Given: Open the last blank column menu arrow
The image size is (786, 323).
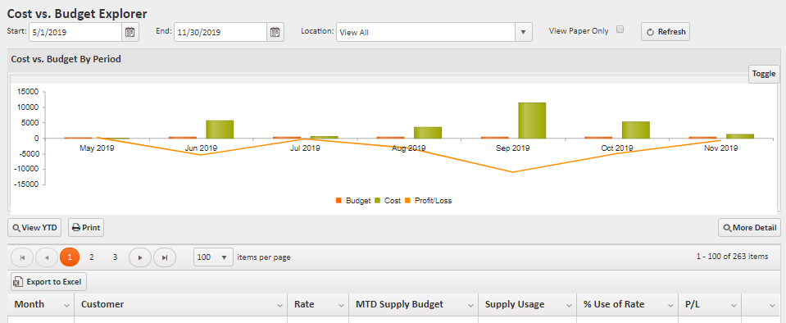Looking at the screenshot, I should point(772,305).
